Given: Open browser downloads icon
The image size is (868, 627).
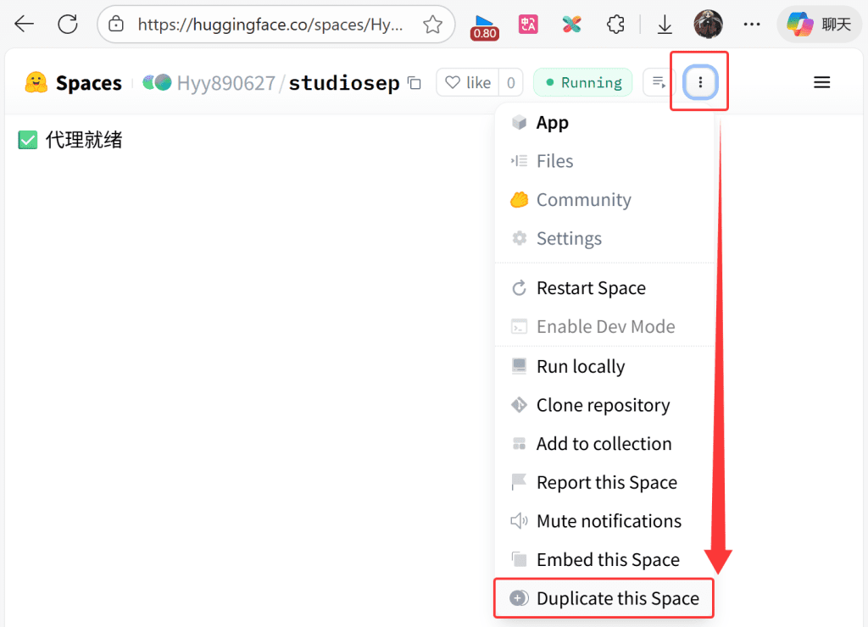Looking at the screenshot, I should 665,25.
